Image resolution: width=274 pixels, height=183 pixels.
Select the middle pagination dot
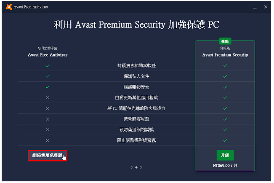pyautogui.click(x=136, y=167)
